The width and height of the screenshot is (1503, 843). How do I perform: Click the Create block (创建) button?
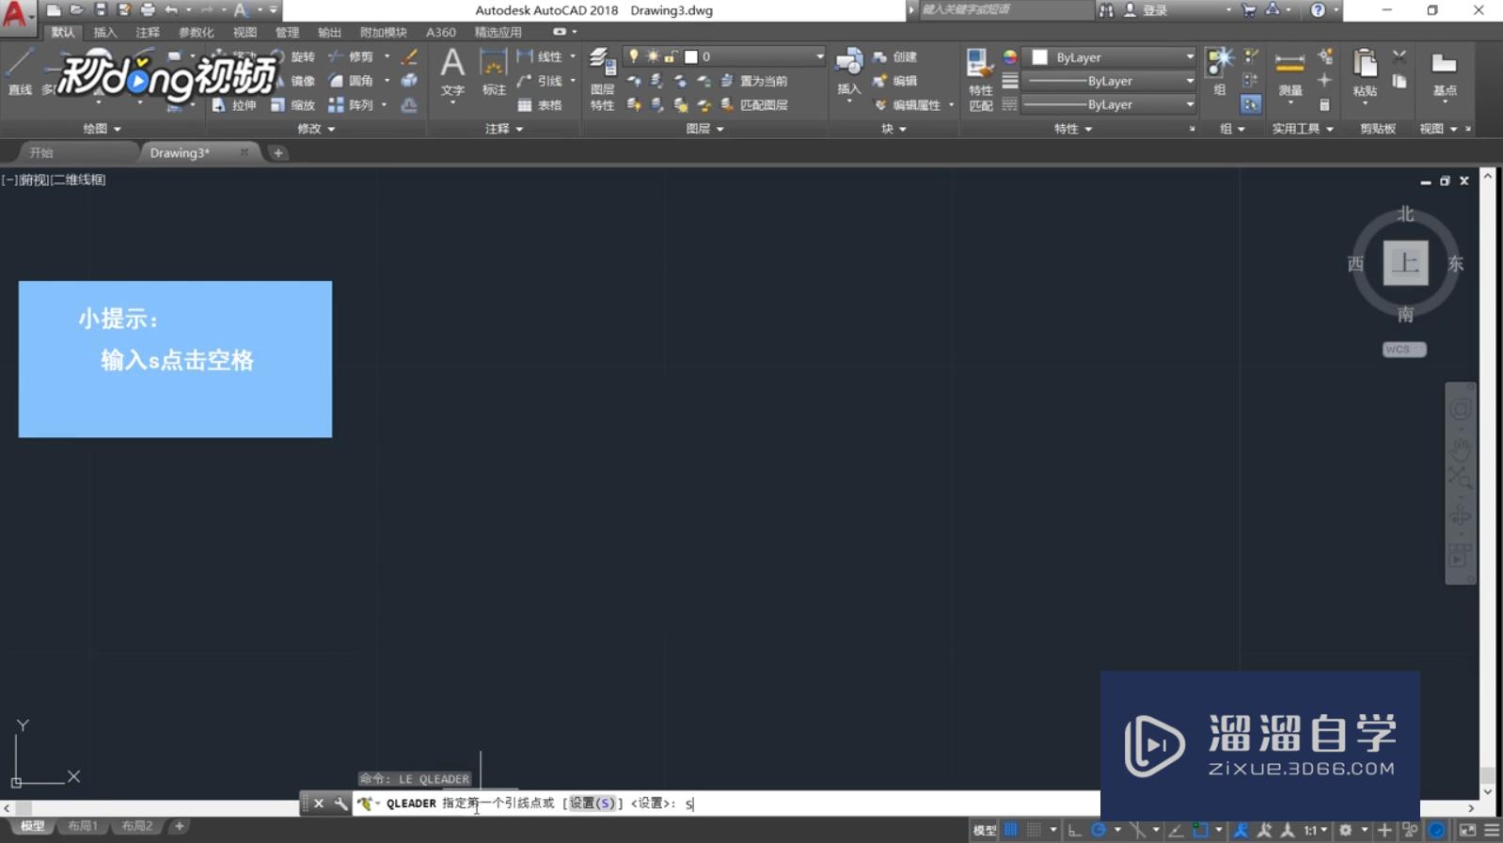click(894, 56)
